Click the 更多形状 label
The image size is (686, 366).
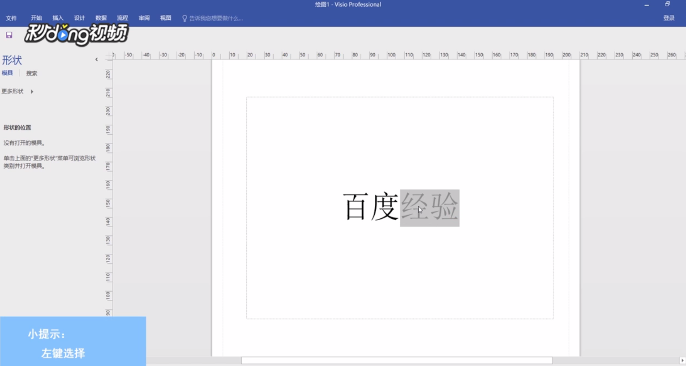coord(13,91)
